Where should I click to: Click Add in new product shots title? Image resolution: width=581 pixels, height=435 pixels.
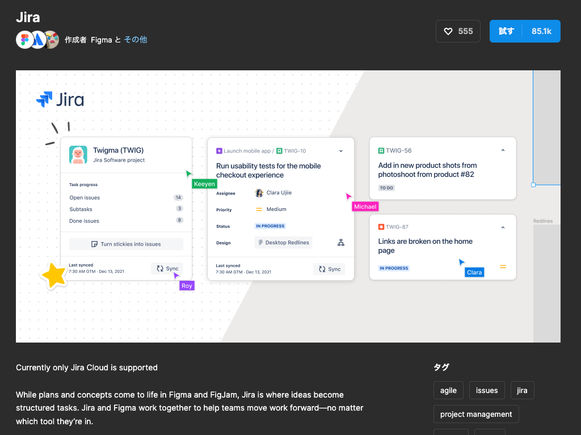tap(428, 170)
